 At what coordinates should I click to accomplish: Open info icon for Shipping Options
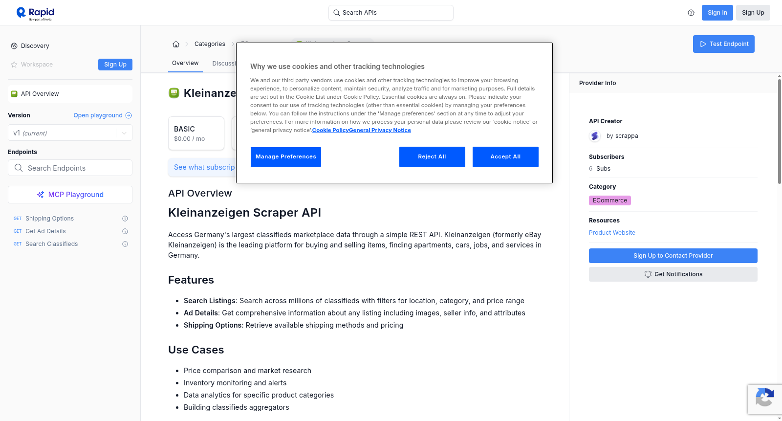(x=125, y=219)
